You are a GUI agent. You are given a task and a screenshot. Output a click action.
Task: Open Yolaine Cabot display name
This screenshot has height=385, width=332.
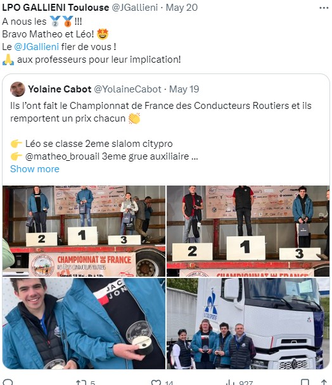pos(60,89)
